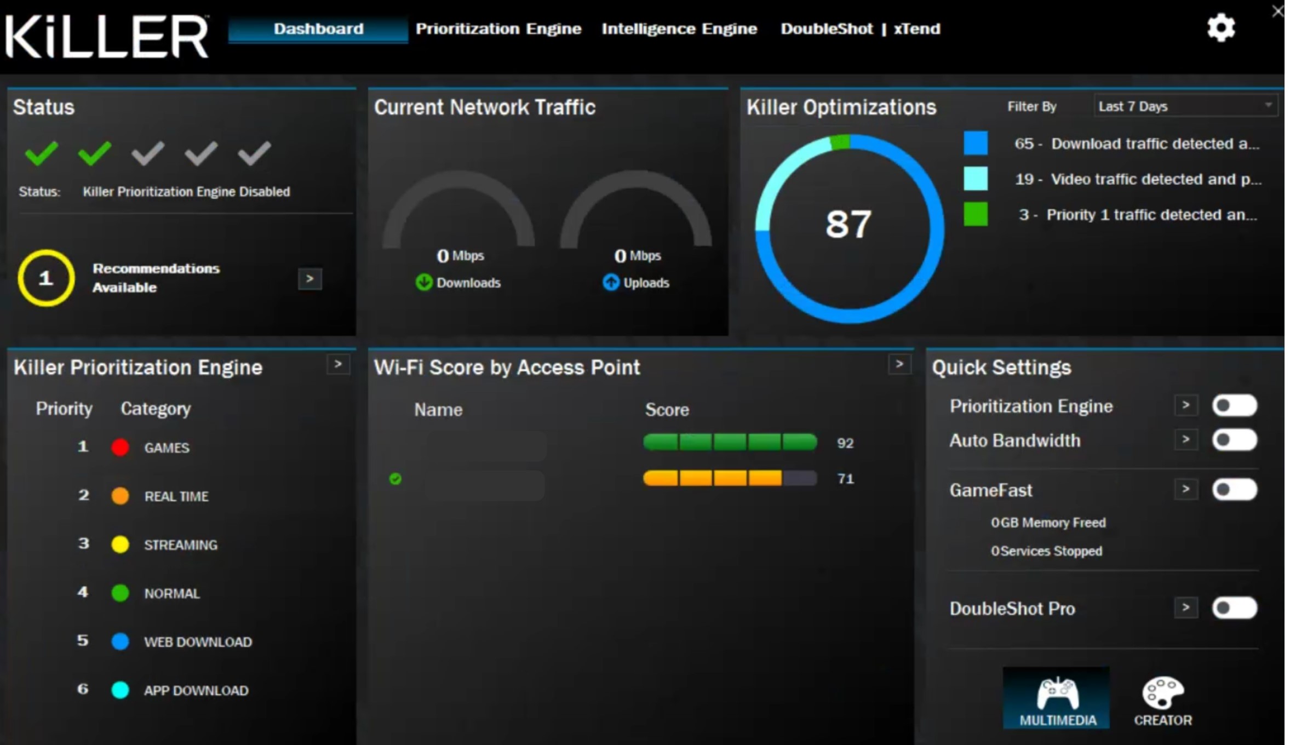Click the yellow recommendations count circle
1290x745 pixels.
pos(46,278)
